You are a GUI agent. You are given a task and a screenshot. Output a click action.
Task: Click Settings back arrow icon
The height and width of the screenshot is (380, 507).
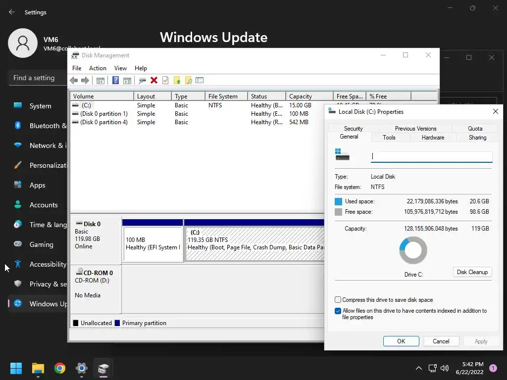click(x=12, y=12)
